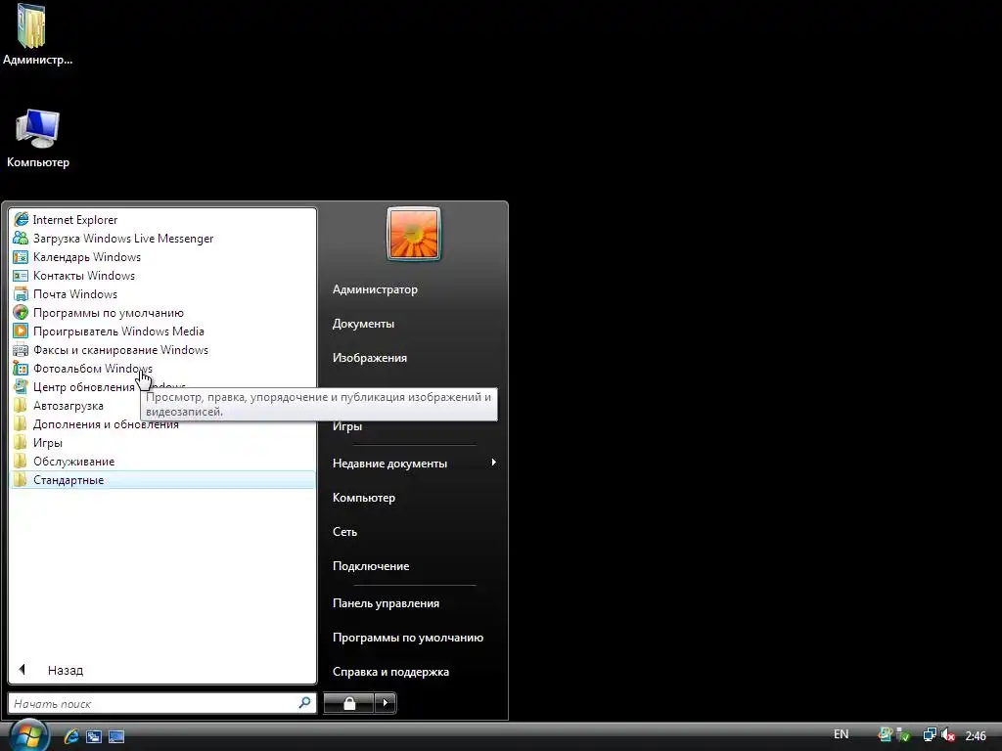This screenshot has height=751, width=1002.
Task: Select the Администратор desktop folder icon
Action: pos(37,35)
